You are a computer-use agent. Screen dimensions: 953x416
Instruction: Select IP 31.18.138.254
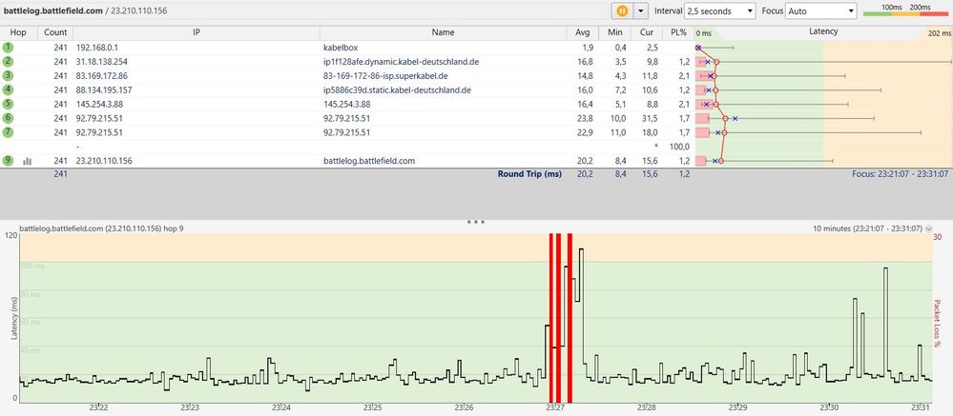101,62
